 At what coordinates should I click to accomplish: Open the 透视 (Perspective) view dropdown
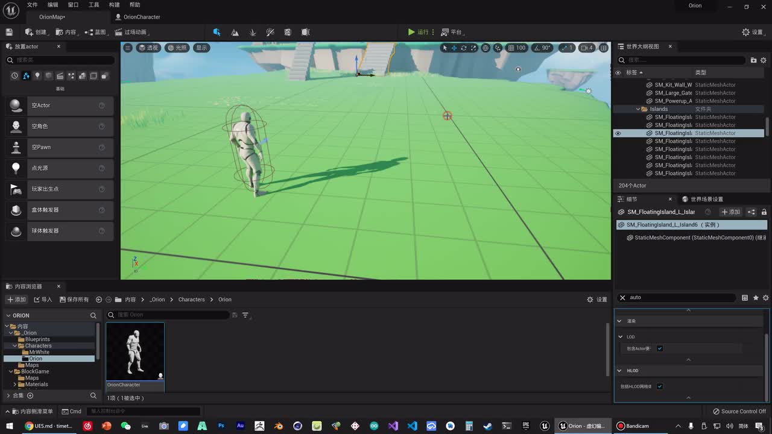tap(148, 48)
